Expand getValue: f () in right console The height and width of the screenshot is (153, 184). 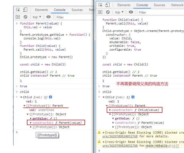[113, 118]
